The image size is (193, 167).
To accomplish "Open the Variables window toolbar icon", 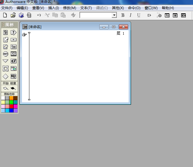I will pyautogui.click(x=175, y=15).
